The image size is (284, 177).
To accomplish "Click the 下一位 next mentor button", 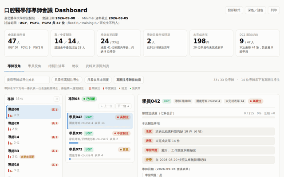I will click(x=123, y=106).
